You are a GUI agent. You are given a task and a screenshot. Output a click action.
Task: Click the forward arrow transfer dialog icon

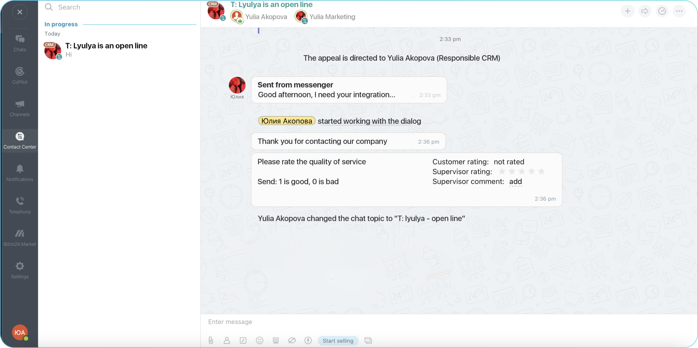coord(645,11)
